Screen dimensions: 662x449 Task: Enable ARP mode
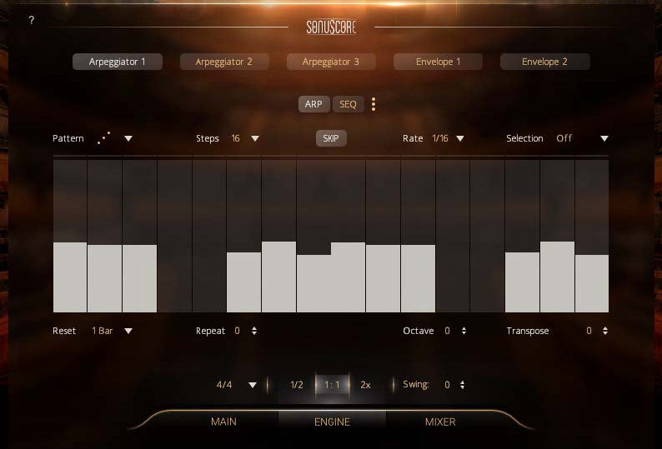(x=313, y=104)
